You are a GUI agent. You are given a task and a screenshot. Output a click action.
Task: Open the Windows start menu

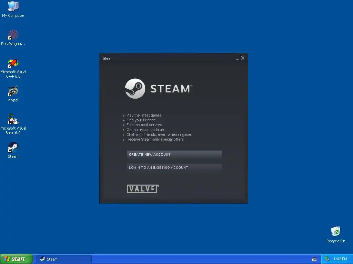[17, 259]
